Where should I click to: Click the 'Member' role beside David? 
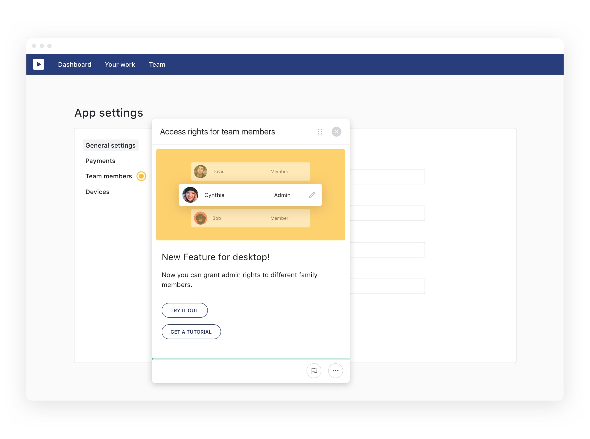point(279,171)
